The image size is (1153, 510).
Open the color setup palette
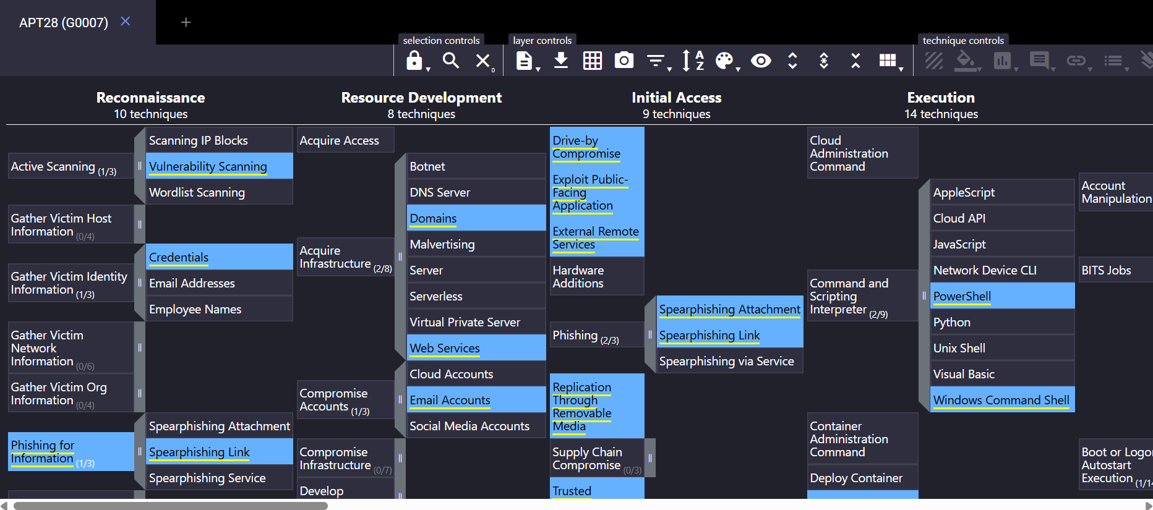[x=724, y=61]
